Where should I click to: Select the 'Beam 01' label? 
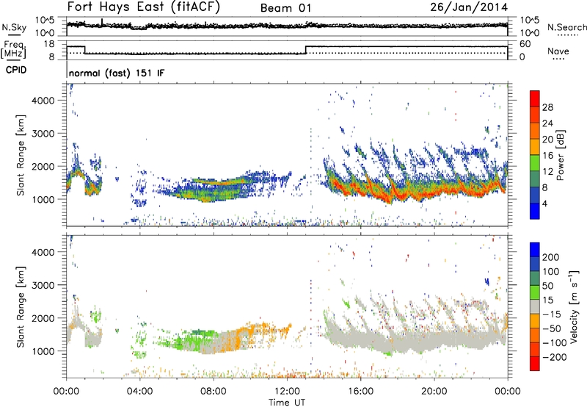(x=285, y=8)
